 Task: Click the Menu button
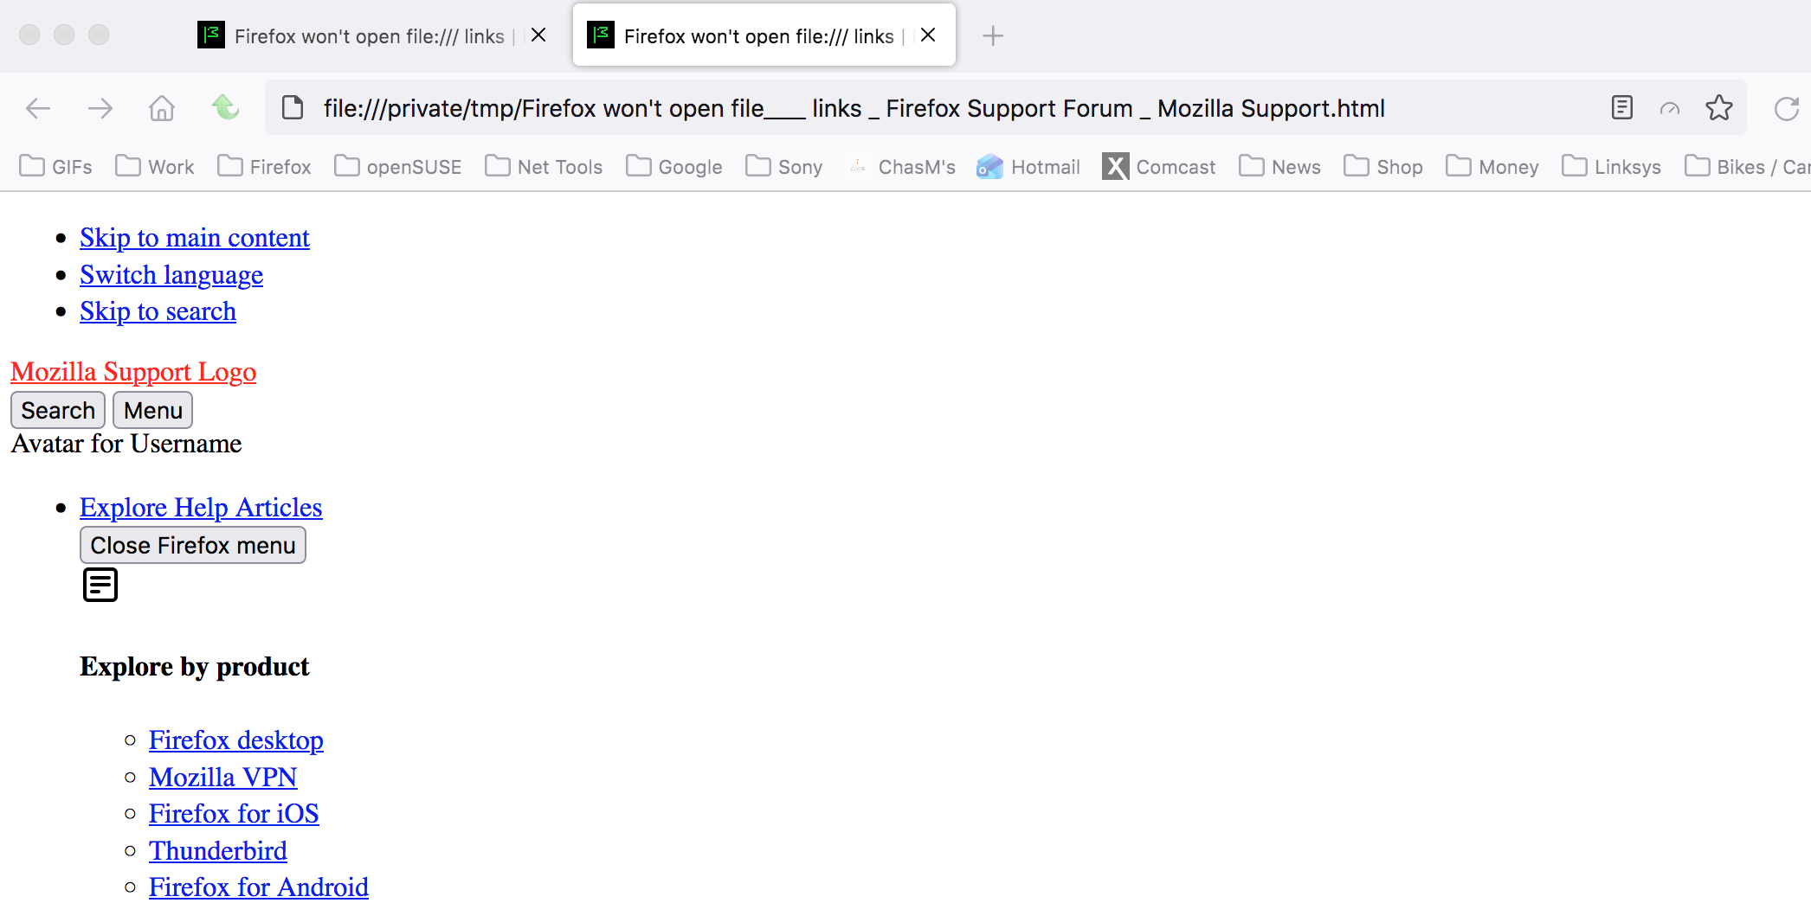click(x=152, y=410)
